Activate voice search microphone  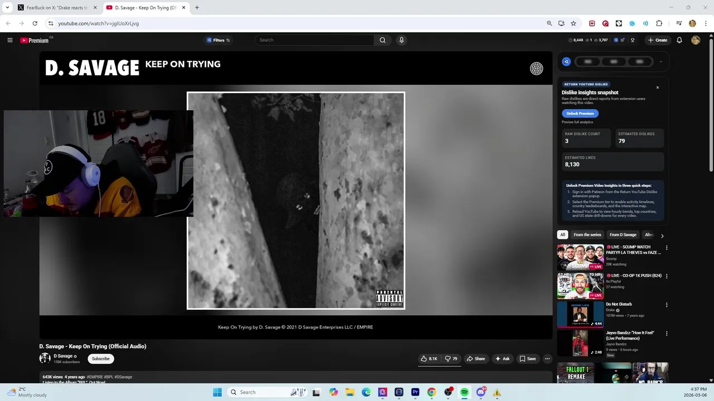[401, 40]
